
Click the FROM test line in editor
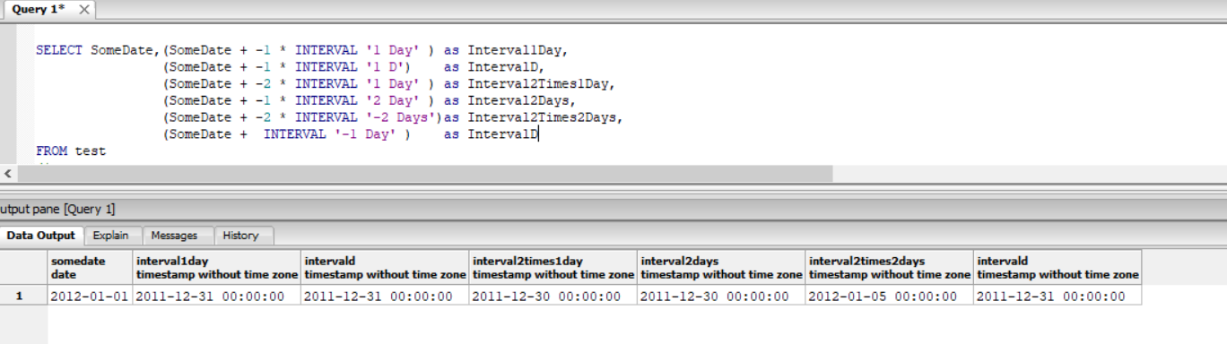point(71,151)
